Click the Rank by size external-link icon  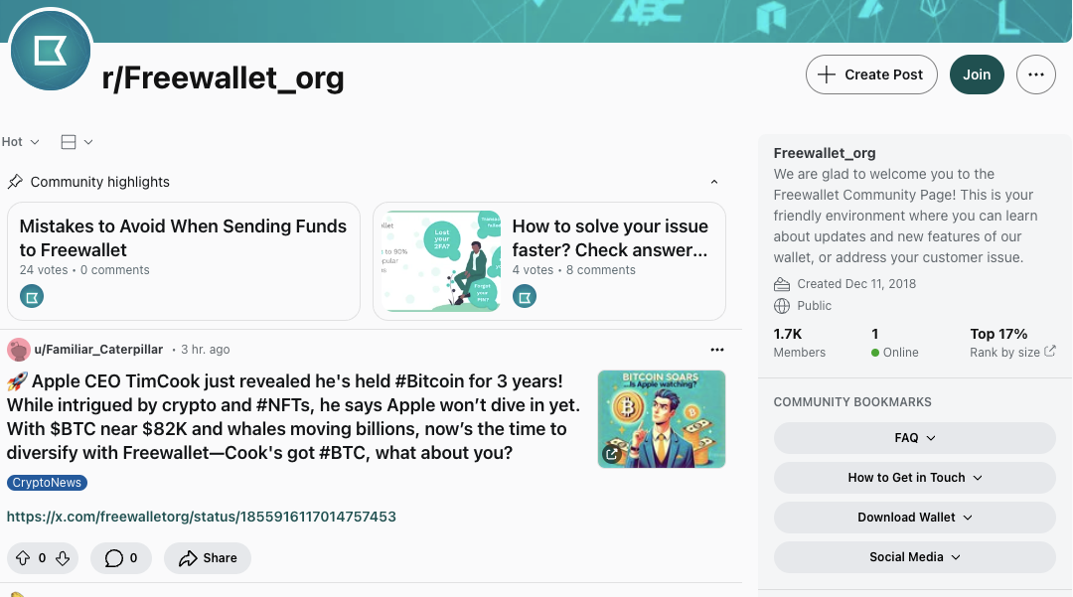pyautogui.click(x=1050, y=352)
